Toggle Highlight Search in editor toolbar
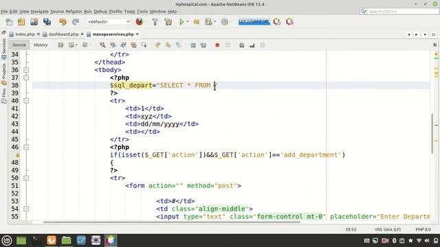440x247 pixels. point(133,45)
